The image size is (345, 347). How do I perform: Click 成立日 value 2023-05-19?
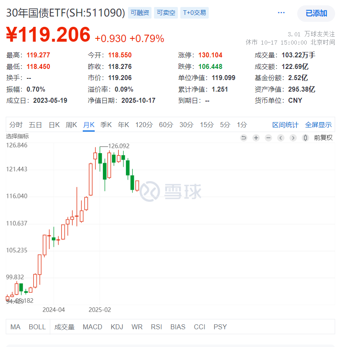(x=50, y=101)
